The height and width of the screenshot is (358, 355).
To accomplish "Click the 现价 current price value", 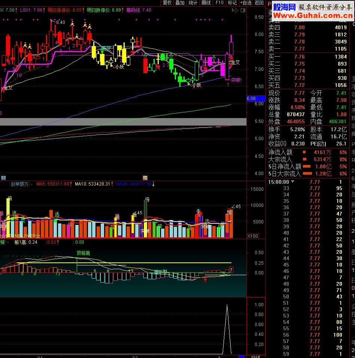I will (x=299, y=93).
